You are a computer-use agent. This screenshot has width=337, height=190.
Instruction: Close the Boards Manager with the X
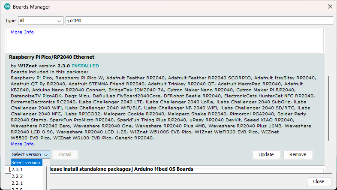(330, 7)
